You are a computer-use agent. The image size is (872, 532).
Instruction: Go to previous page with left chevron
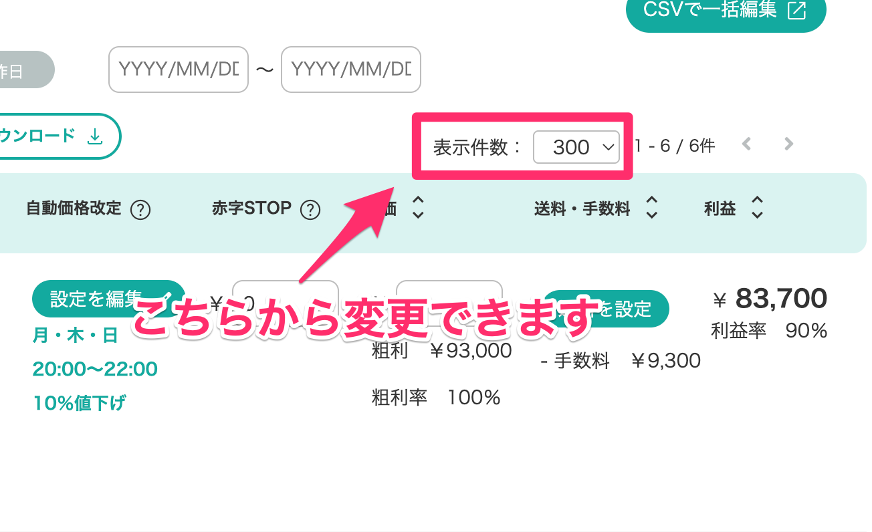(747, 144)
